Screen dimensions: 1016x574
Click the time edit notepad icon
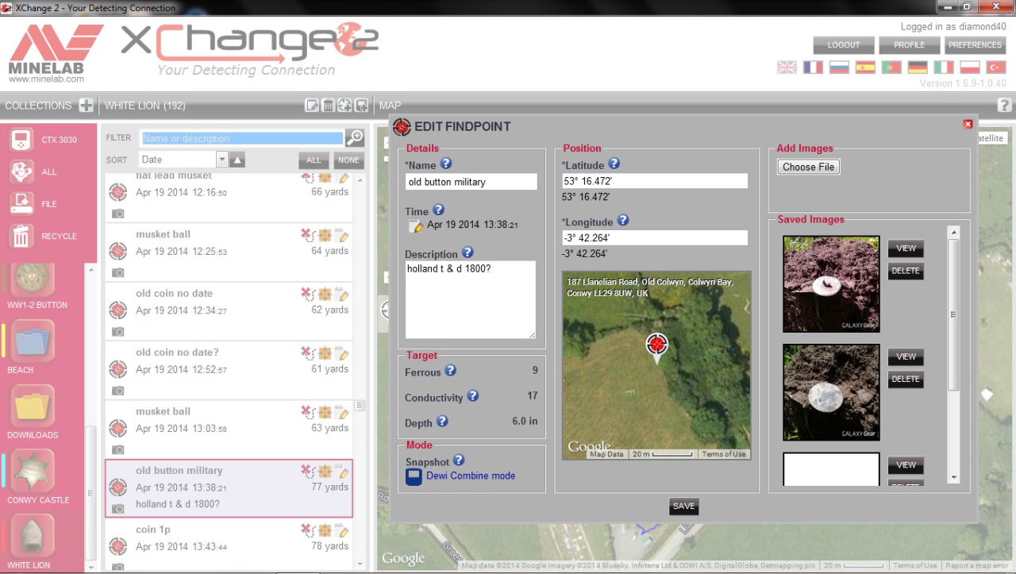click(x=416, y=226)
